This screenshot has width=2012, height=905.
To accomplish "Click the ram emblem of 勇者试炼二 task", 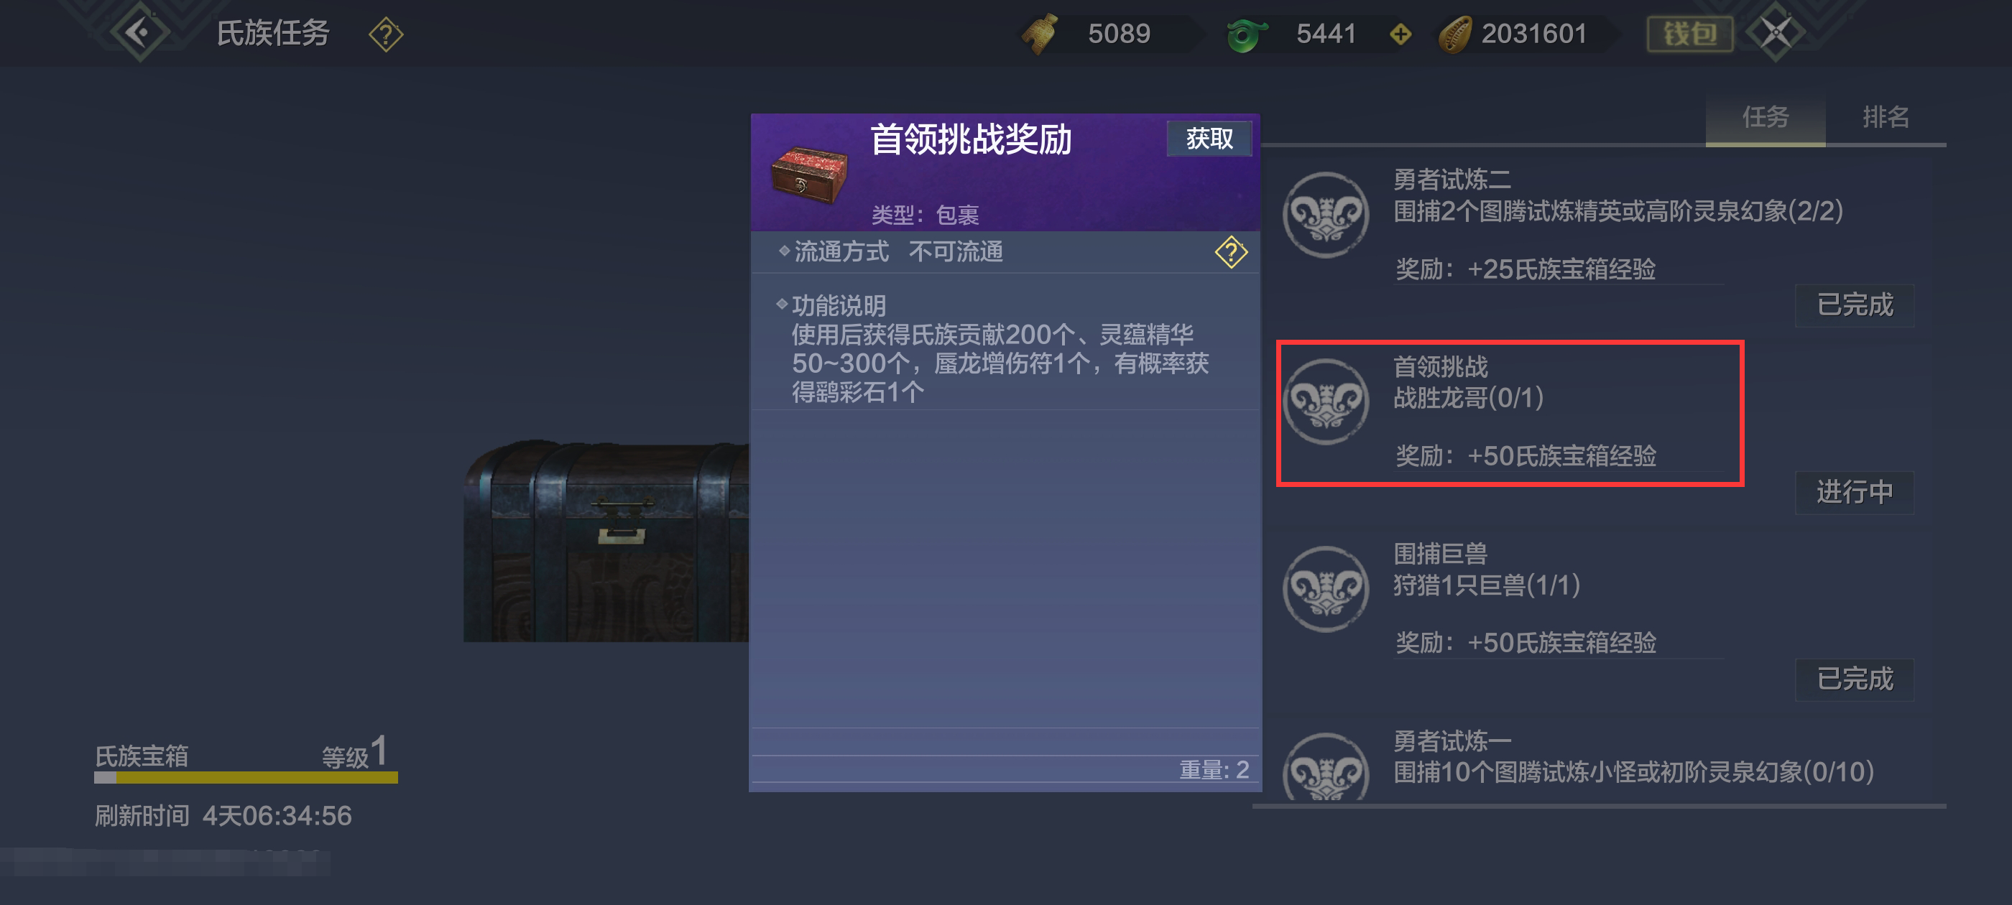I will (1326, 215).
